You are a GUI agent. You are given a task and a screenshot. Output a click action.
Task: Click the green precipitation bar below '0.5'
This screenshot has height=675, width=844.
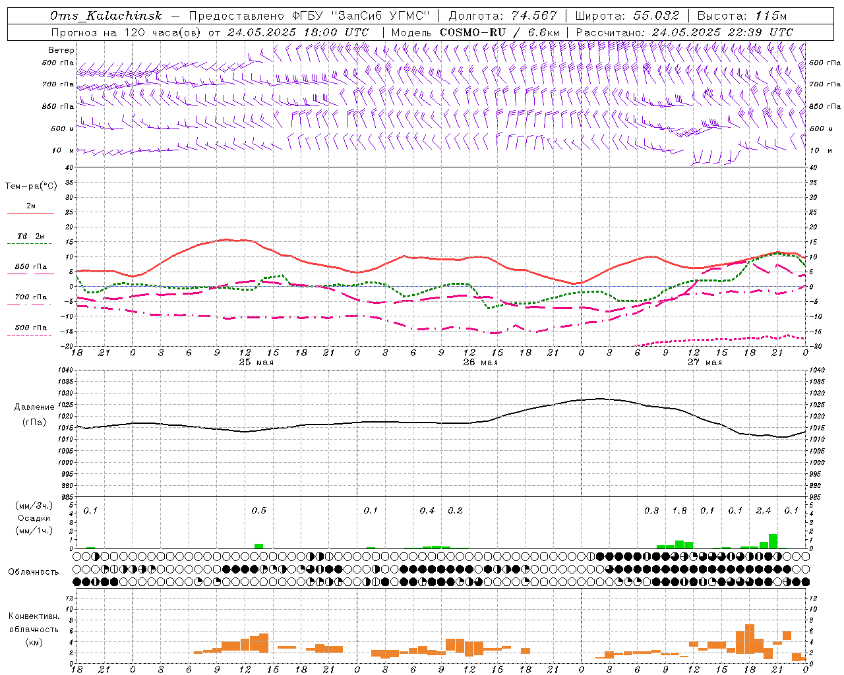tap(259, 546)
